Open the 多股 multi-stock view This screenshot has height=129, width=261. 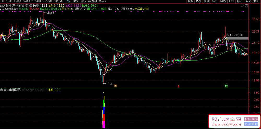(207, 1)
